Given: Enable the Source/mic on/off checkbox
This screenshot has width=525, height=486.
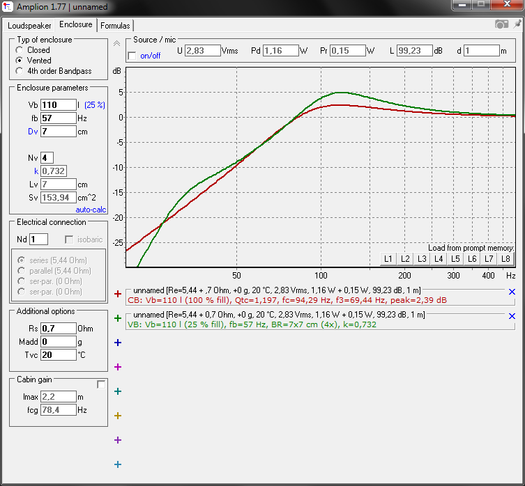Looking at the screenshot, I should pyautogui.click(x=132, y=56).
